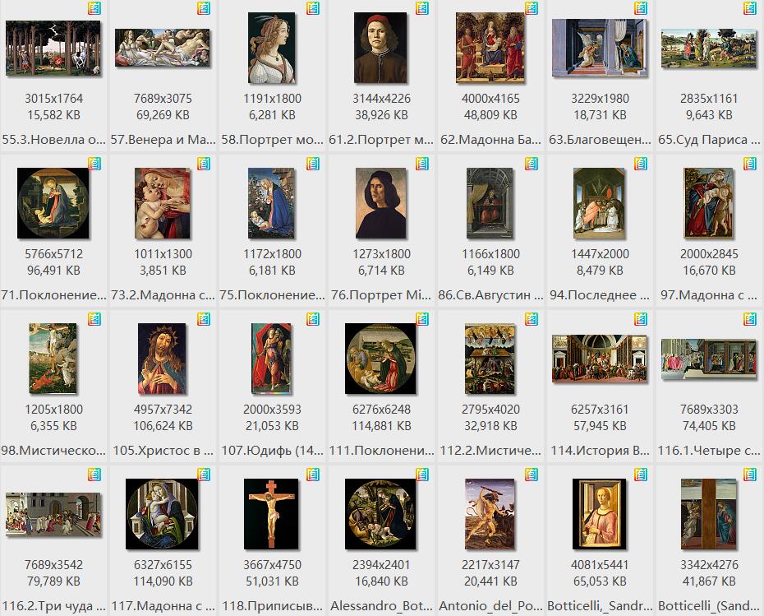Click the file-type badge above 75.Поклонение thumbnail
764x616 pixels.
pos(313,164)
